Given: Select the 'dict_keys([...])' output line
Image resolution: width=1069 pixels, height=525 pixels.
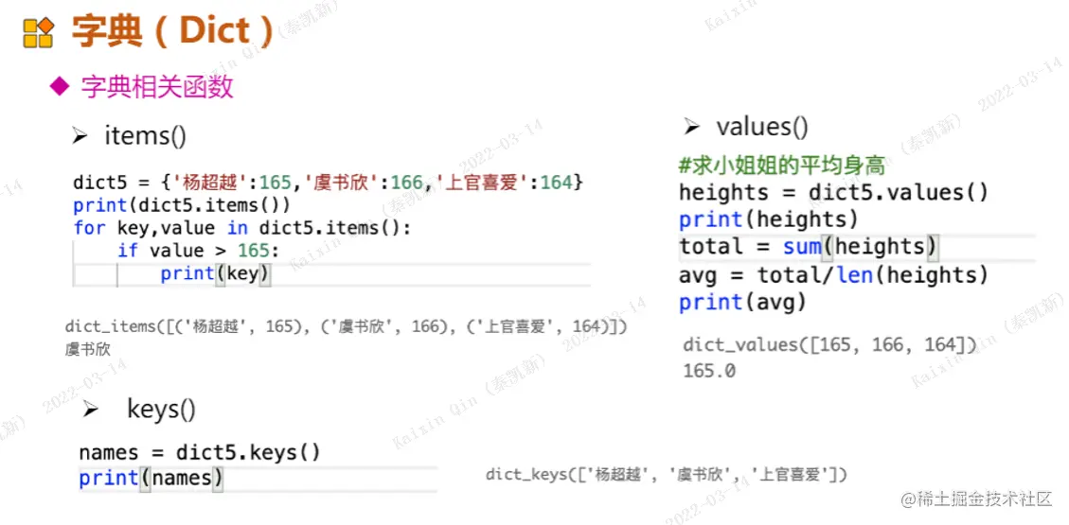Looking at the screenshot, I should pos(666,474).
